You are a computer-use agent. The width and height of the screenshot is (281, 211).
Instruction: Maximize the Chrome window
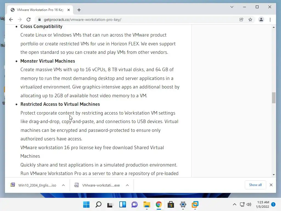(x=257, y=7)
